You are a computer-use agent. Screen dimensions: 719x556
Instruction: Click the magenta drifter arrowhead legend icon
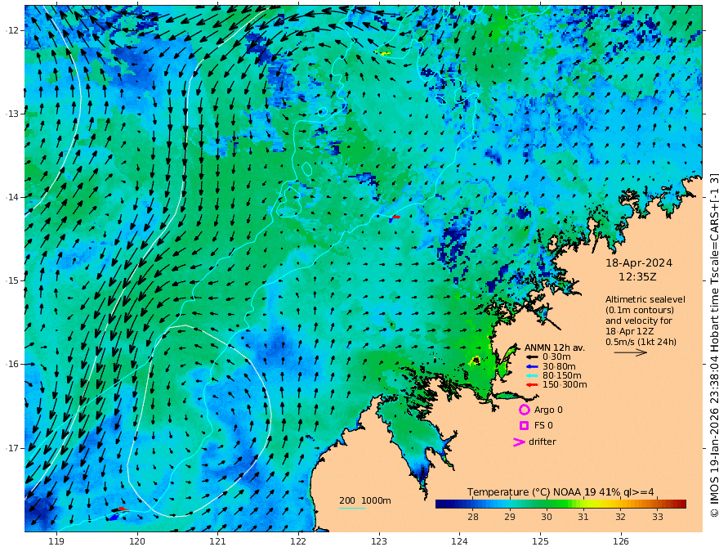(519, 442)
